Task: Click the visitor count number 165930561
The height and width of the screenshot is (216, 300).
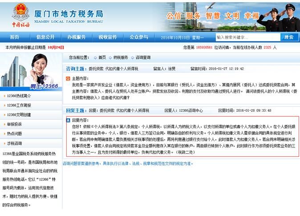Action: [x=204, y=48]
